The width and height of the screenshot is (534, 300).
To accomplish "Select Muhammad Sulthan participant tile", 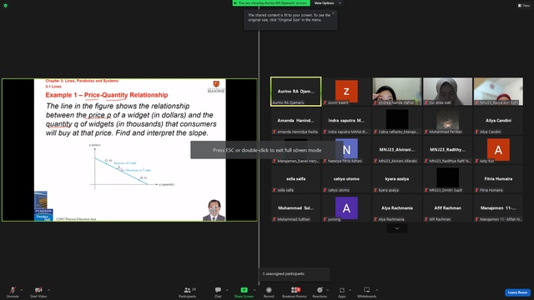I will [x=295, y=208].
